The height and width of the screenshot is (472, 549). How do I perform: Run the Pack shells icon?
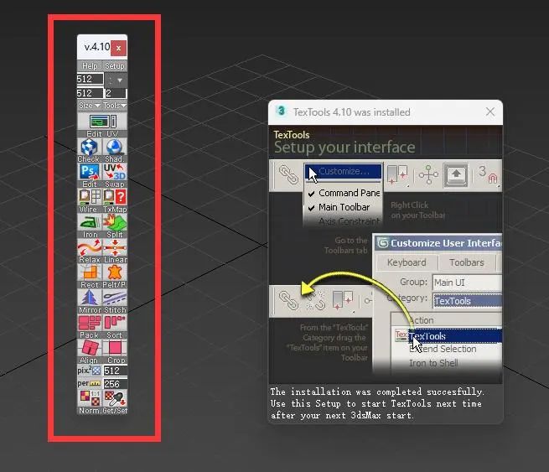click(90, 323)
